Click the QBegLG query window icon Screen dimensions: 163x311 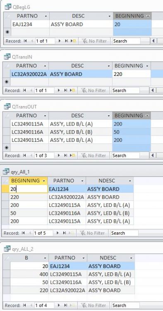pyautogui.click(x=8, y=7)
